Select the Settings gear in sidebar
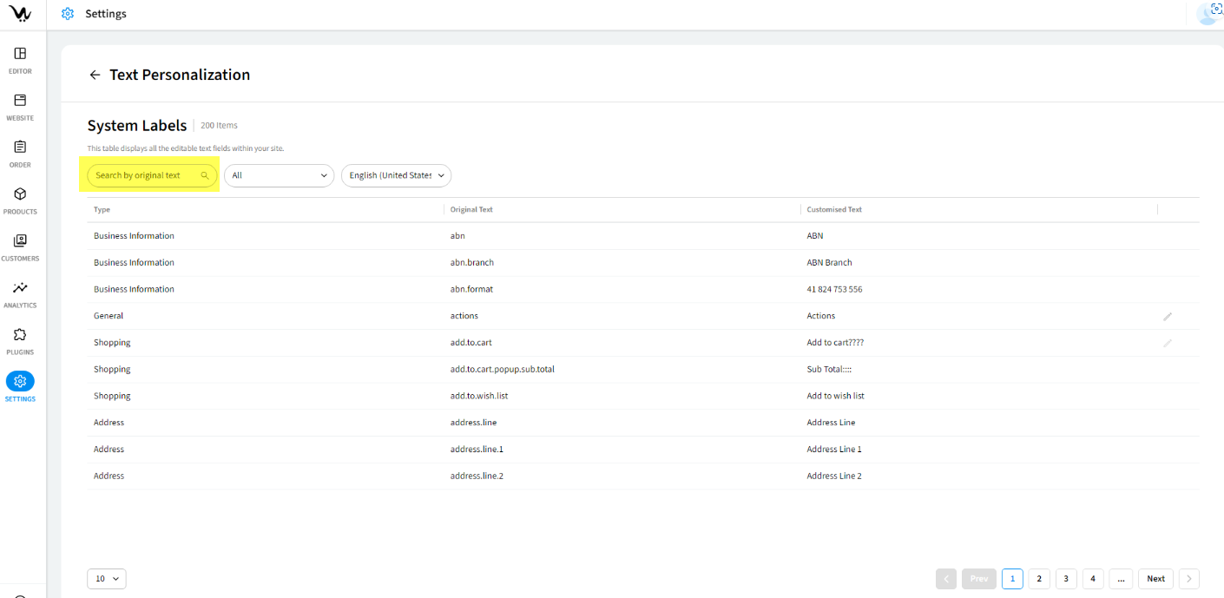 click(20, 382)
